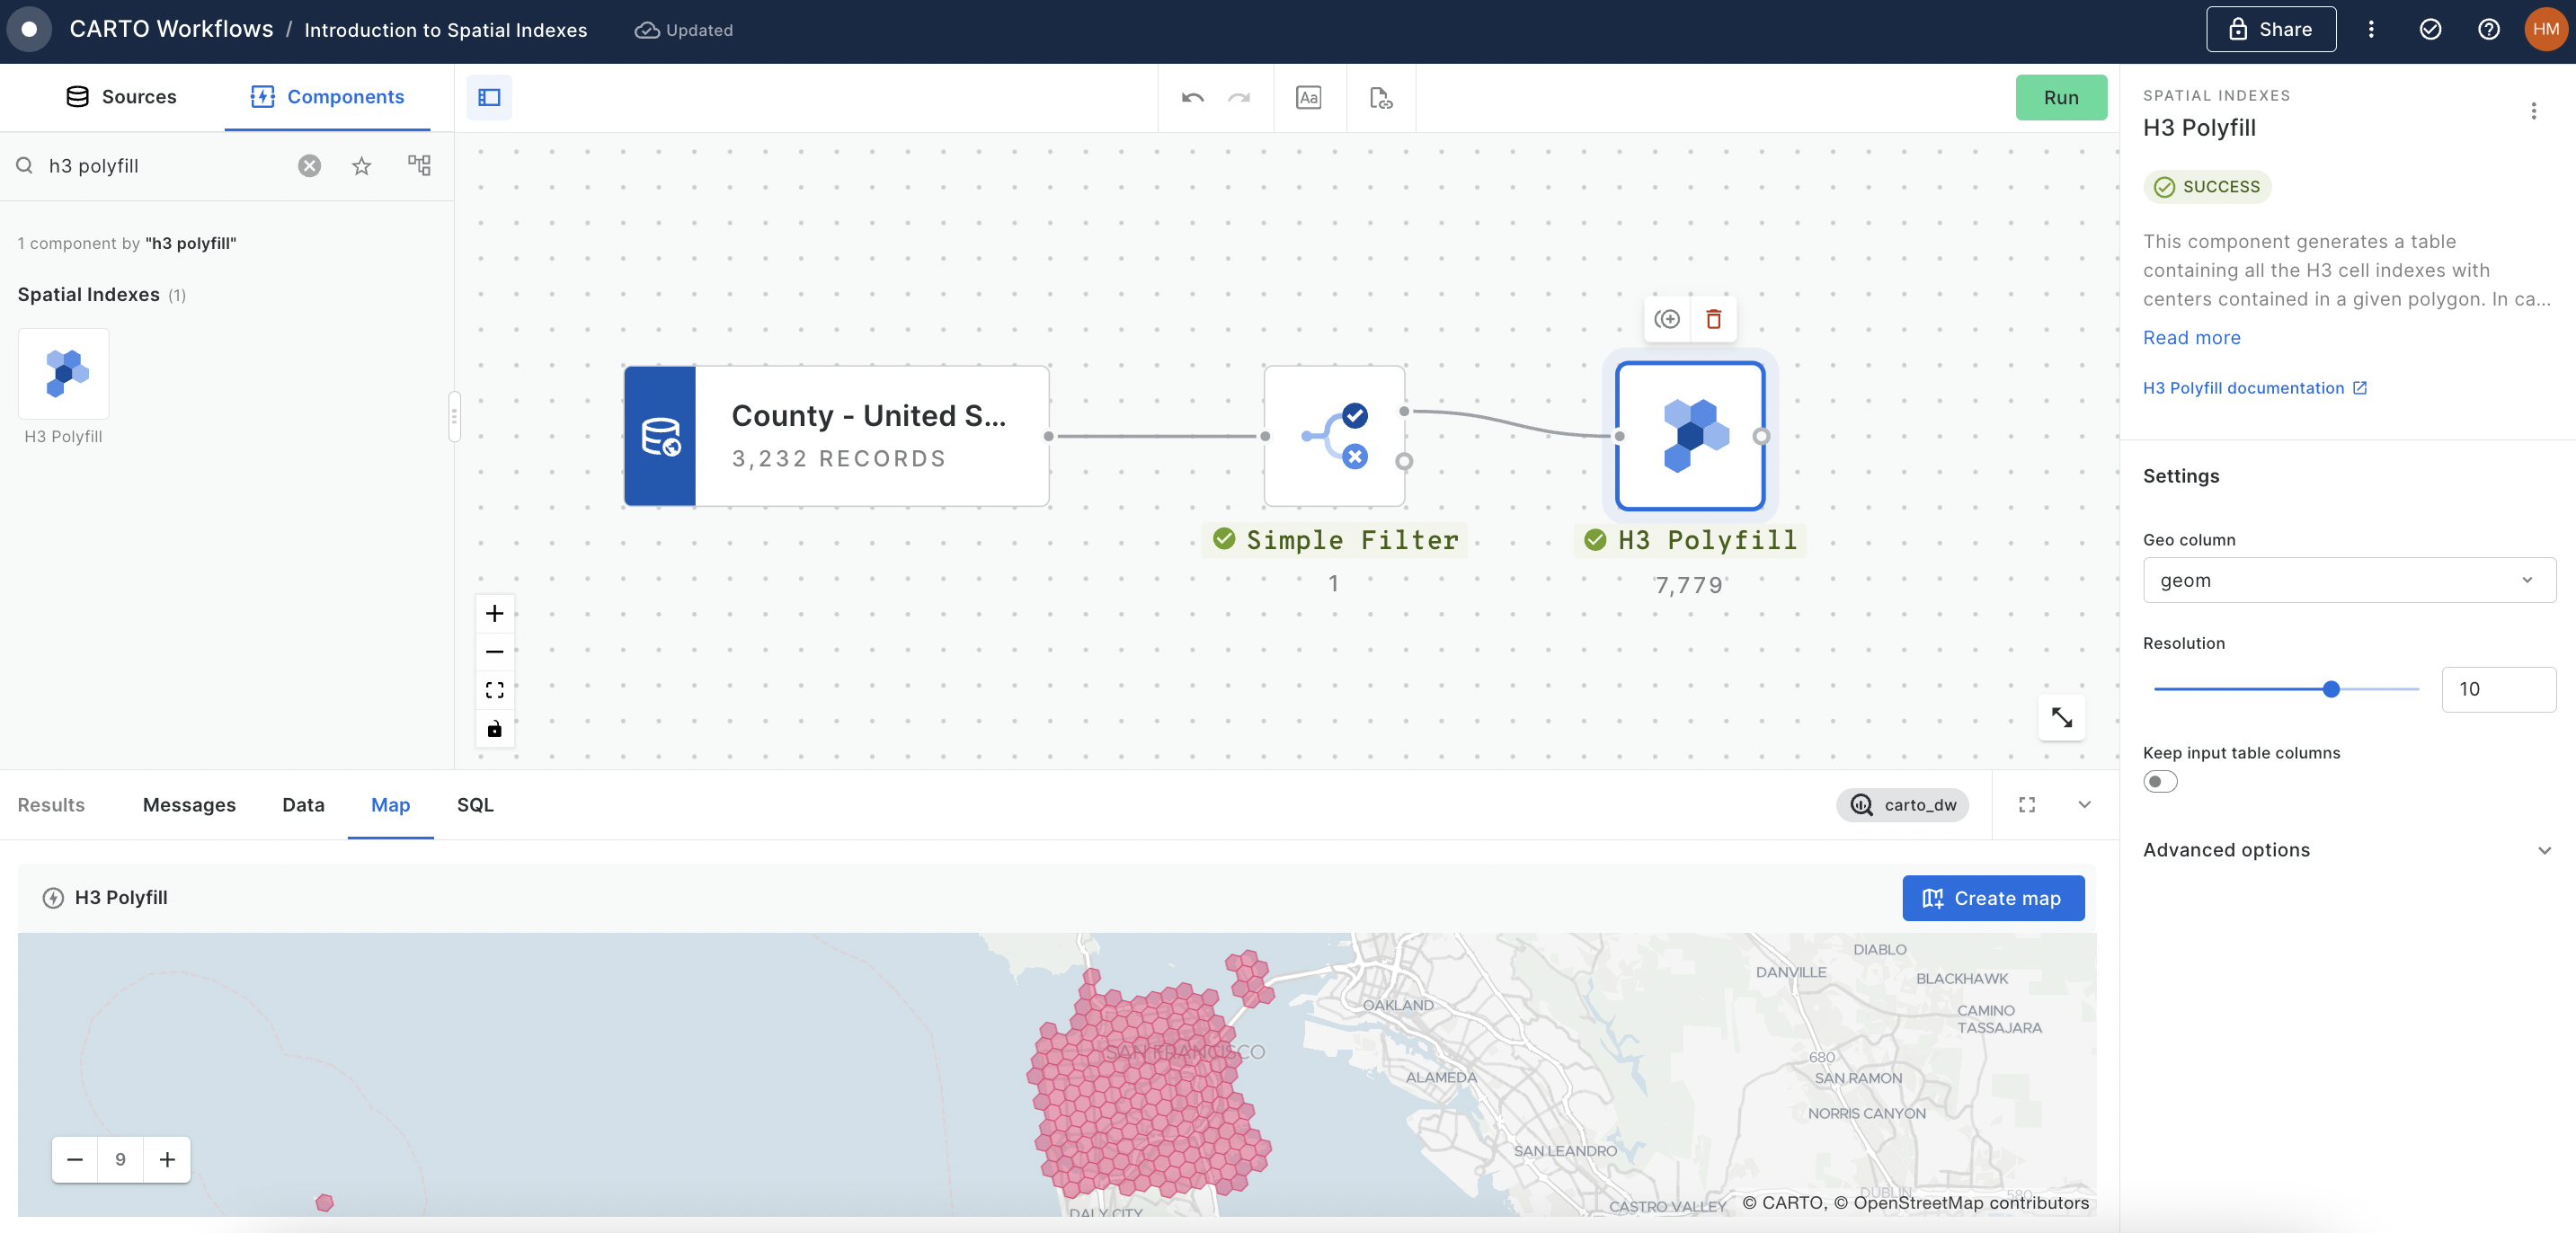This screenshot has height=1233, width=2576.
Task: Click the document link toolbar icon
Action: pyautogui.click(x=1381, y=97)
